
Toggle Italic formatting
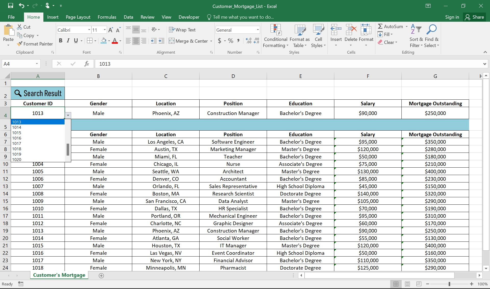coord(68,41)
